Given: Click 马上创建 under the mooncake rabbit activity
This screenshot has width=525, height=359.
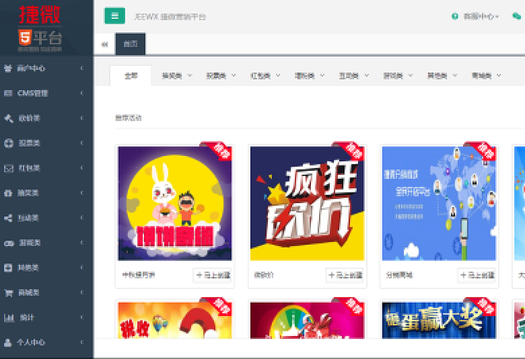Looking at the screenshot, I should 212,275.
